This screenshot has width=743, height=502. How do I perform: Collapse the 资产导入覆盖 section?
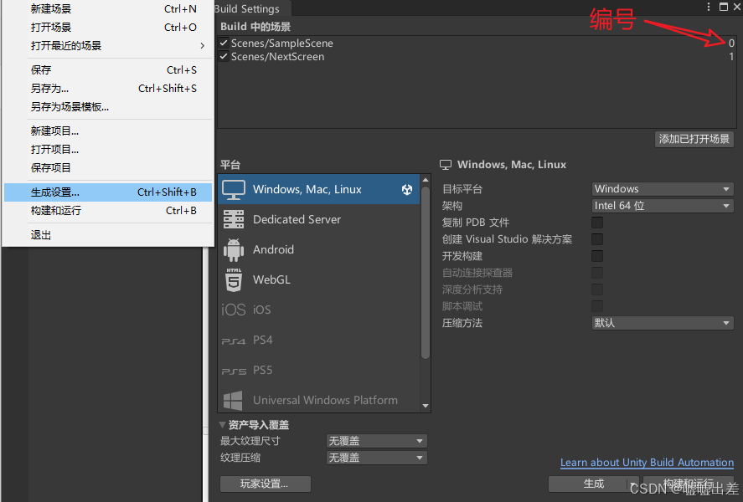222,424
